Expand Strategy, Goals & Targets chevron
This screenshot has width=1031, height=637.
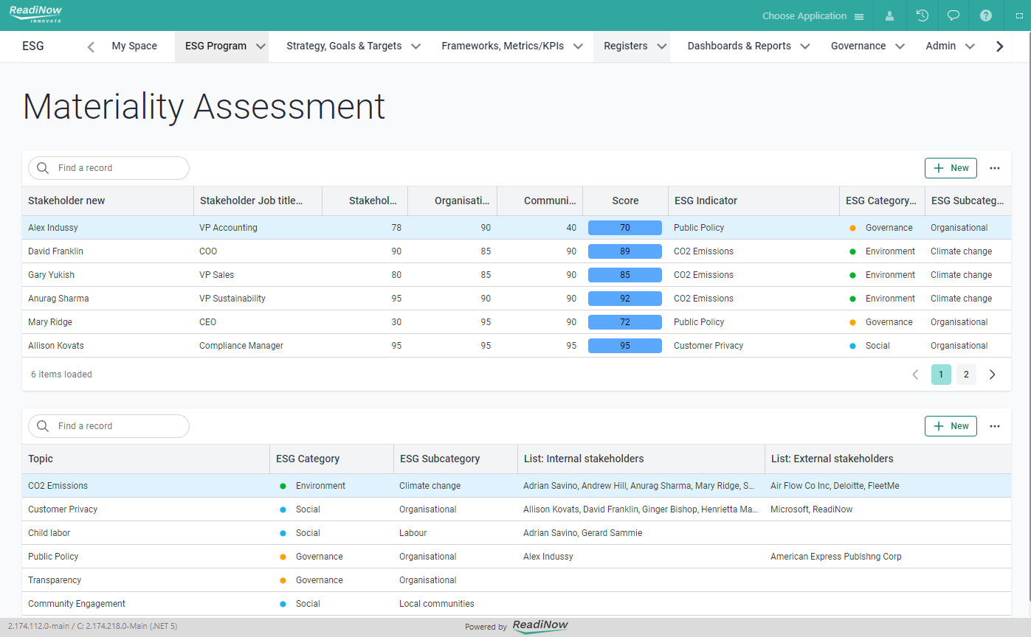tap(415, 46)
